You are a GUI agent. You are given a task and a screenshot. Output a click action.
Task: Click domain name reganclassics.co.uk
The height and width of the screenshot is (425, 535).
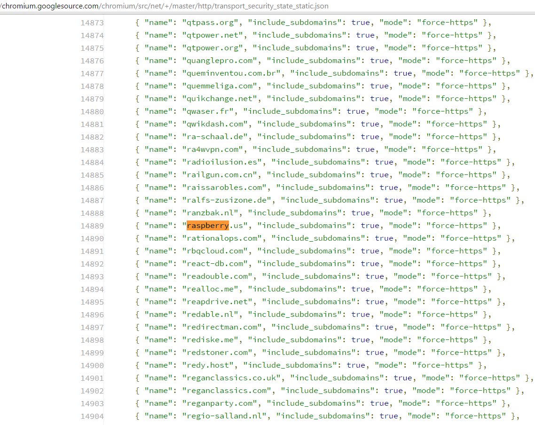click(x=231, y=378)
